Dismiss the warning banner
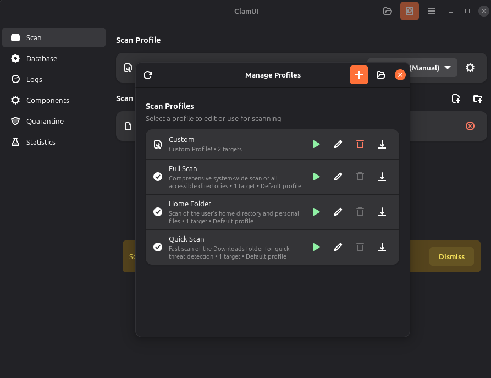 [451, 256]
